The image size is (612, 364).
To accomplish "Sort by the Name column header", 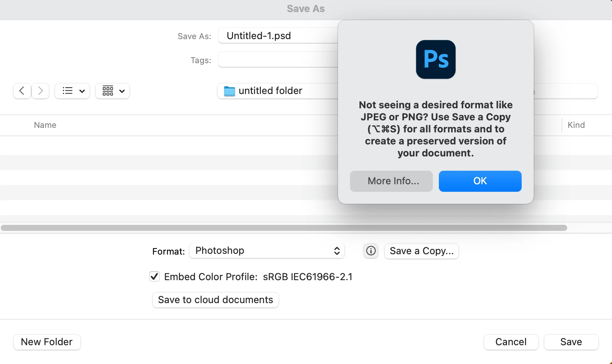I will [x=45, y=125].
